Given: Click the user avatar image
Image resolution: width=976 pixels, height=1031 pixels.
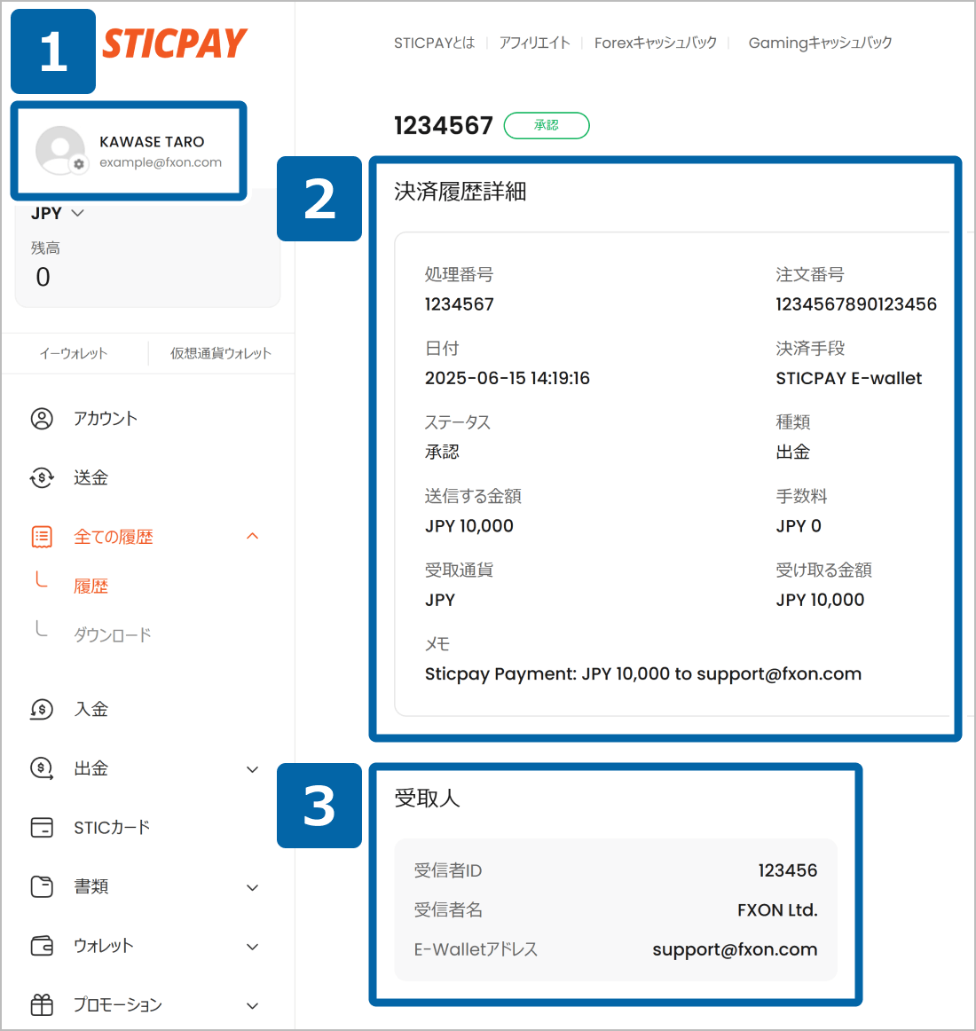Looking at the screenshot, I should click(x=60, y=150).
